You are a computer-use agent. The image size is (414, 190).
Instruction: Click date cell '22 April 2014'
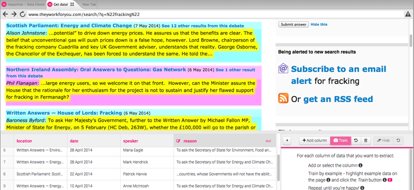coord(94,174)
